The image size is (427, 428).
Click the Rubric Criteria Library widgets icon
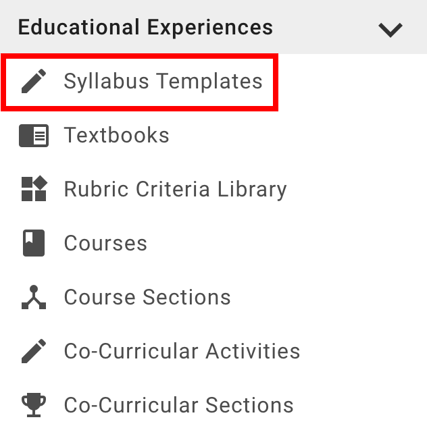pos(34,190)
